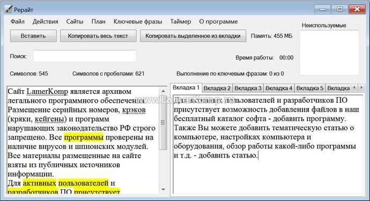Viewport: 370px width, 201px height.
Task: Select the partially hidden sixth Вкладка tab
Action: pyautogui.click(x=338, y=88)
